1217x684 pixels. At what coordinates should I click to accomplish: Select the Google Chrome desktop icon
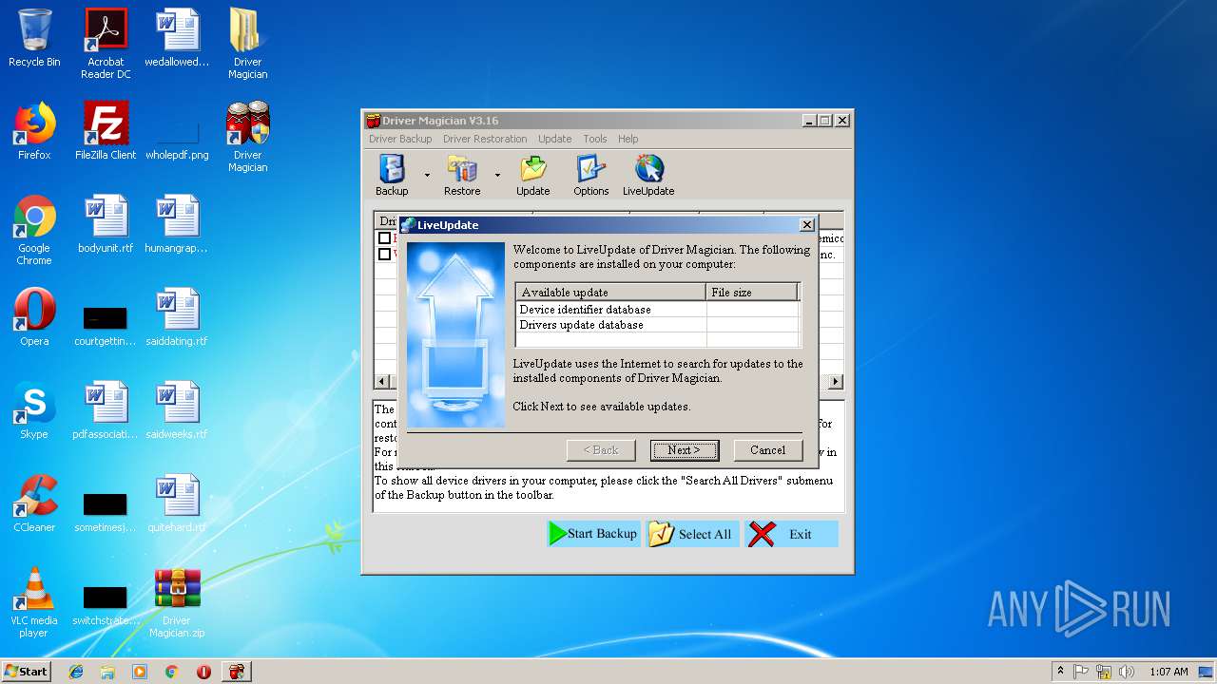coord(34,230)
